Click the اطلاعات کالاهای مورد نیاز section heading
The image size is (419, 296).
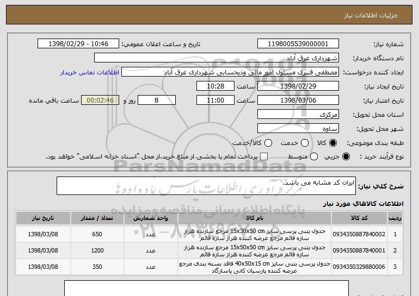click(x=363, y=204)
